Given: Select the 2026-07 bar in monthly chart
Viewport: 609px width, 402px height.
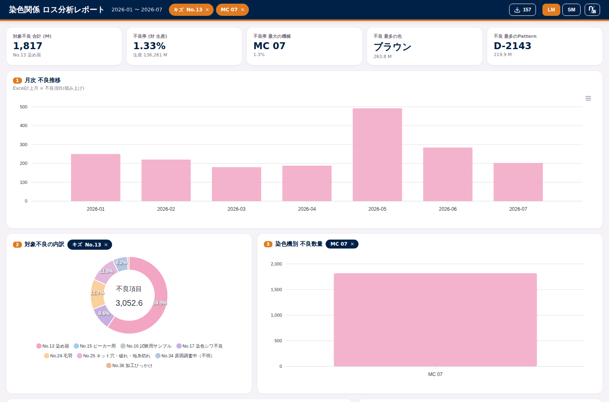Looking at the screenshot, I should pos(518,182).
